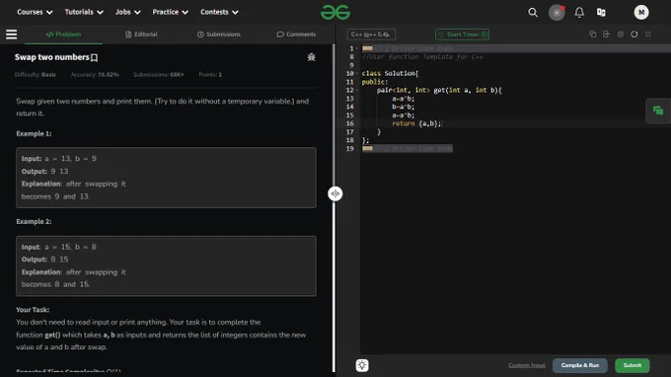The height and width of the screenshot is (377, 671).
Task: Click the class Solution line
Action: [390, 74]
